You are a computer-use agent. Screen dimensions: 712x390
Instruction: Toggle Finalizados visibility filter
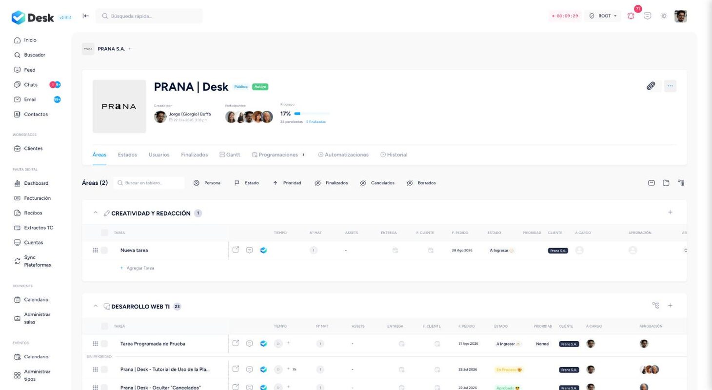(x=331, y=183)
